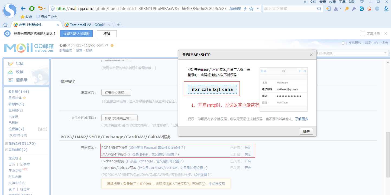The width and height of the screenshot is (391, 195).
Task: Open the address bar dropdown arrow
Action: pos(257,9)
